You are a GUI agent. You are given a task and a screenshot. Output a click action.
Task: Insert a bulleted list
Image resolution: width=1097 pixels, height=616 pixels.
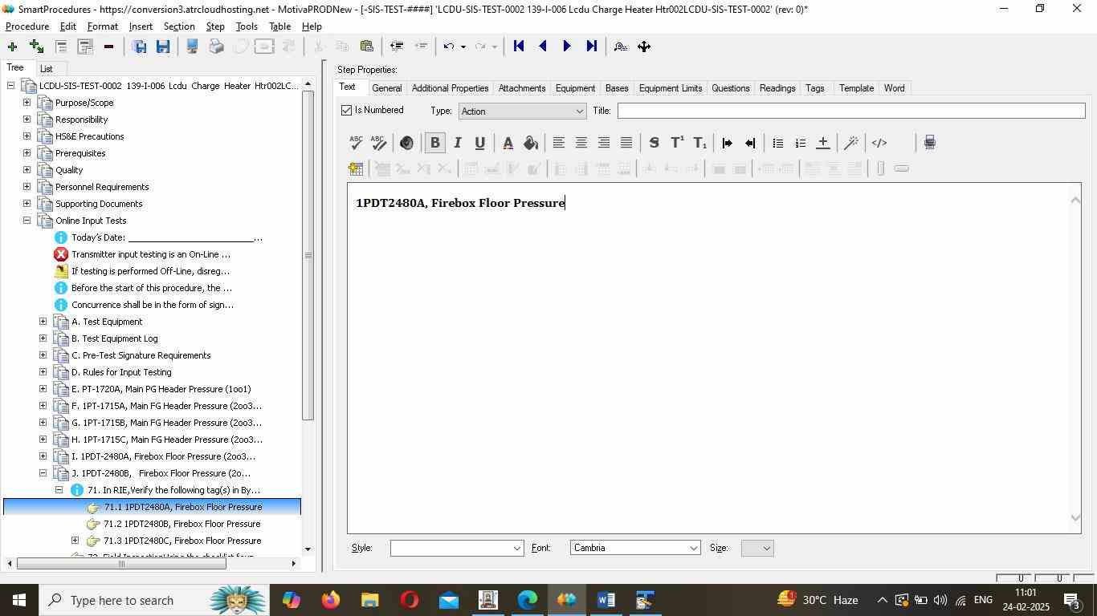(777, 143)
